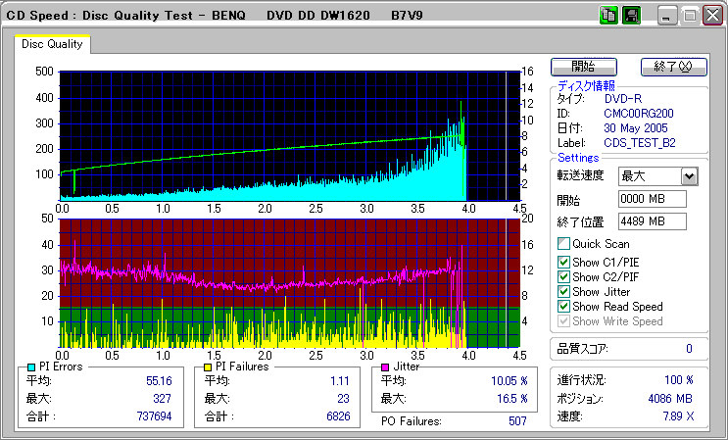Save the scan with the floppy disk icon
Image resolution: width=728 pixels, height=440 pixels.
tap(631, 16)
